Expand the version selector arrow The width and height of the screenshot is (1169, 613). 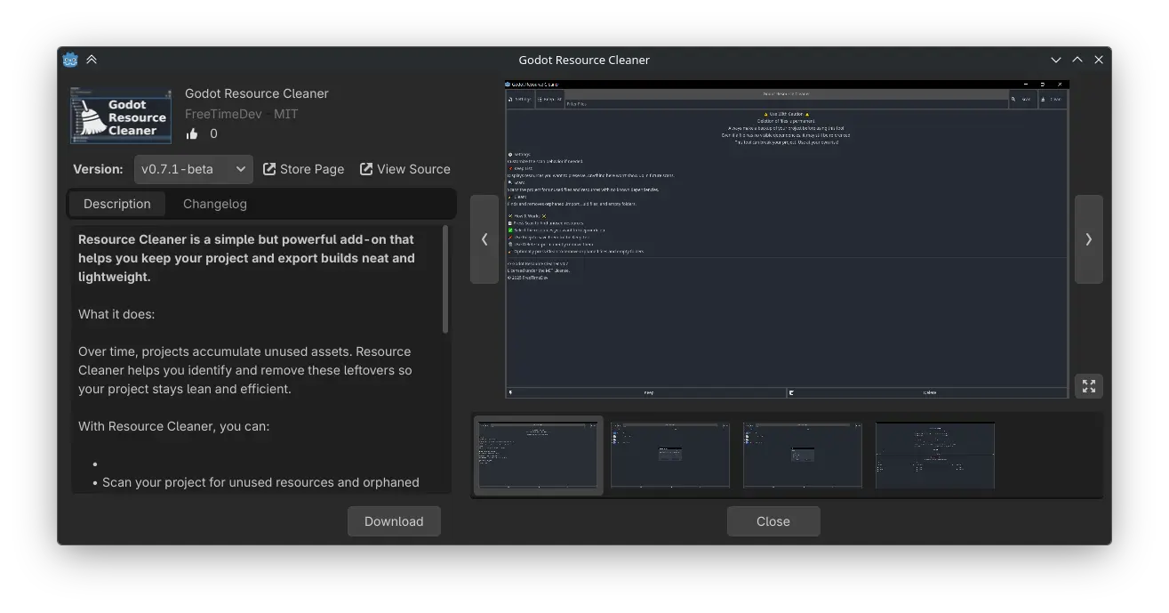pyautogui.click(x=241, y=168)
